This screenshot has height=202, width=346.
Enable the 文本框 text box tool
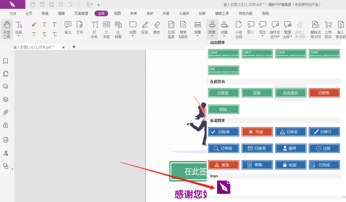click(106, 28)
